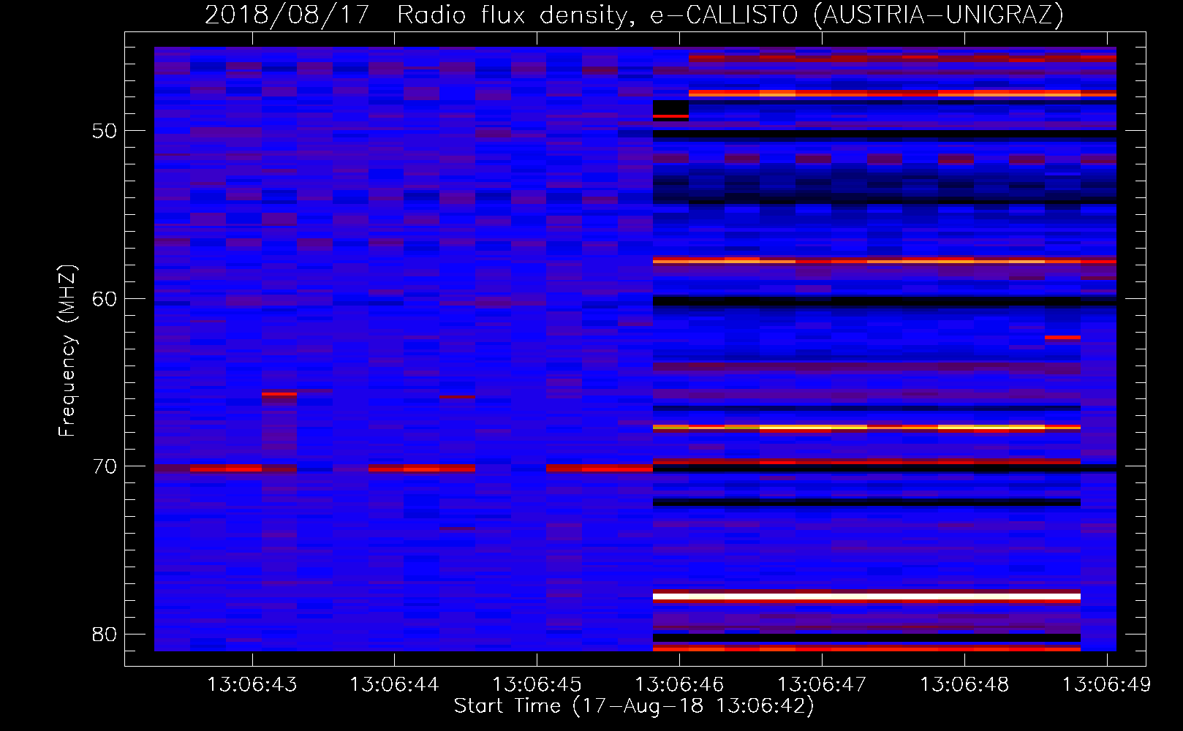
Task: Click the plot title '2018/08/17 Radio flux density'
Action: [634, 15]
